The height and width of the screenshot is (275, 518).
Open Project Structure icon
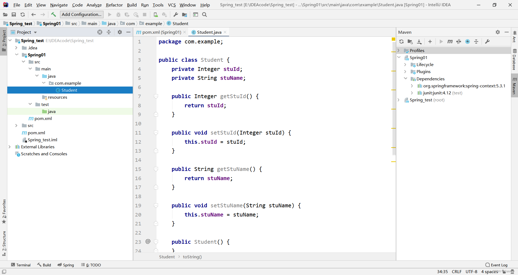click(x=185, y=15)
